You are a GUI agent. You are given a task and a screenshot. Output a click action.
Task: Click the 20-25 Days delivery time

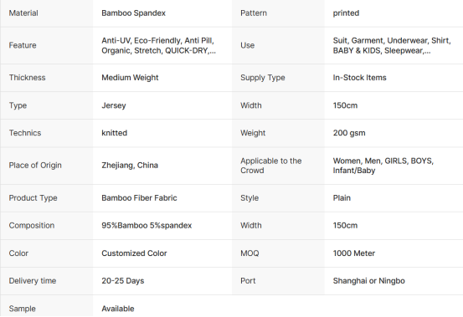pyautogui.click(x=123, y=281)
